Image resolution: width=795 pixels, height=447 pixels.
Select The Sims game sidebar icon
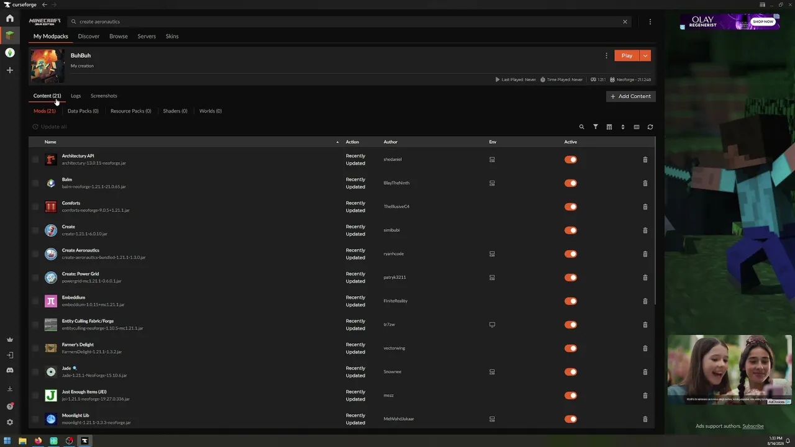tap(10, 53)
